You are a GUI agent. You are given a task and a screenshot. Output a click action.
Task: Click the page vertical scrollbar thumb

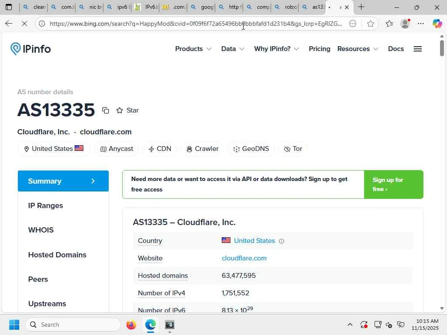point(442,48)
